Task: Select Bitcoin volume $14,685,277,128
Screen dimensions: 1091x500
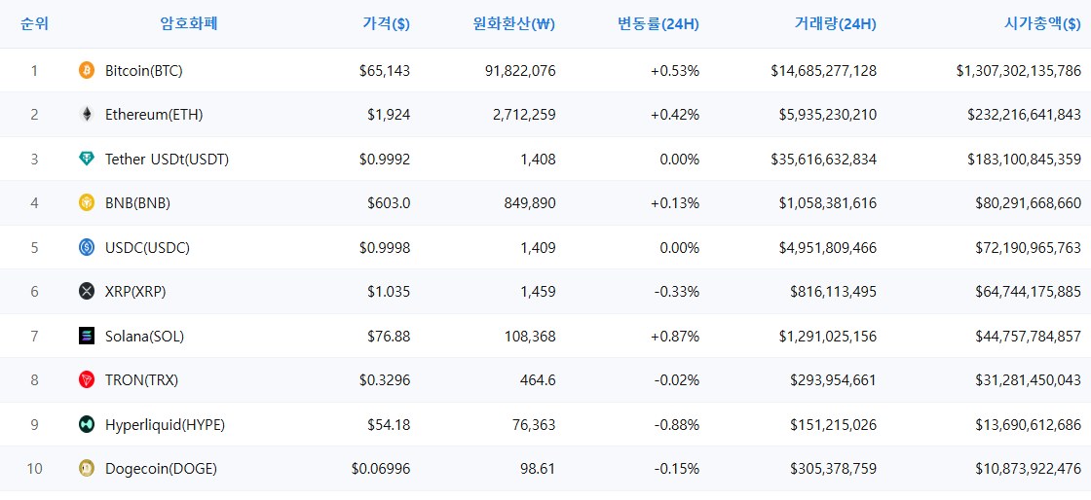Action: [824, 70]
